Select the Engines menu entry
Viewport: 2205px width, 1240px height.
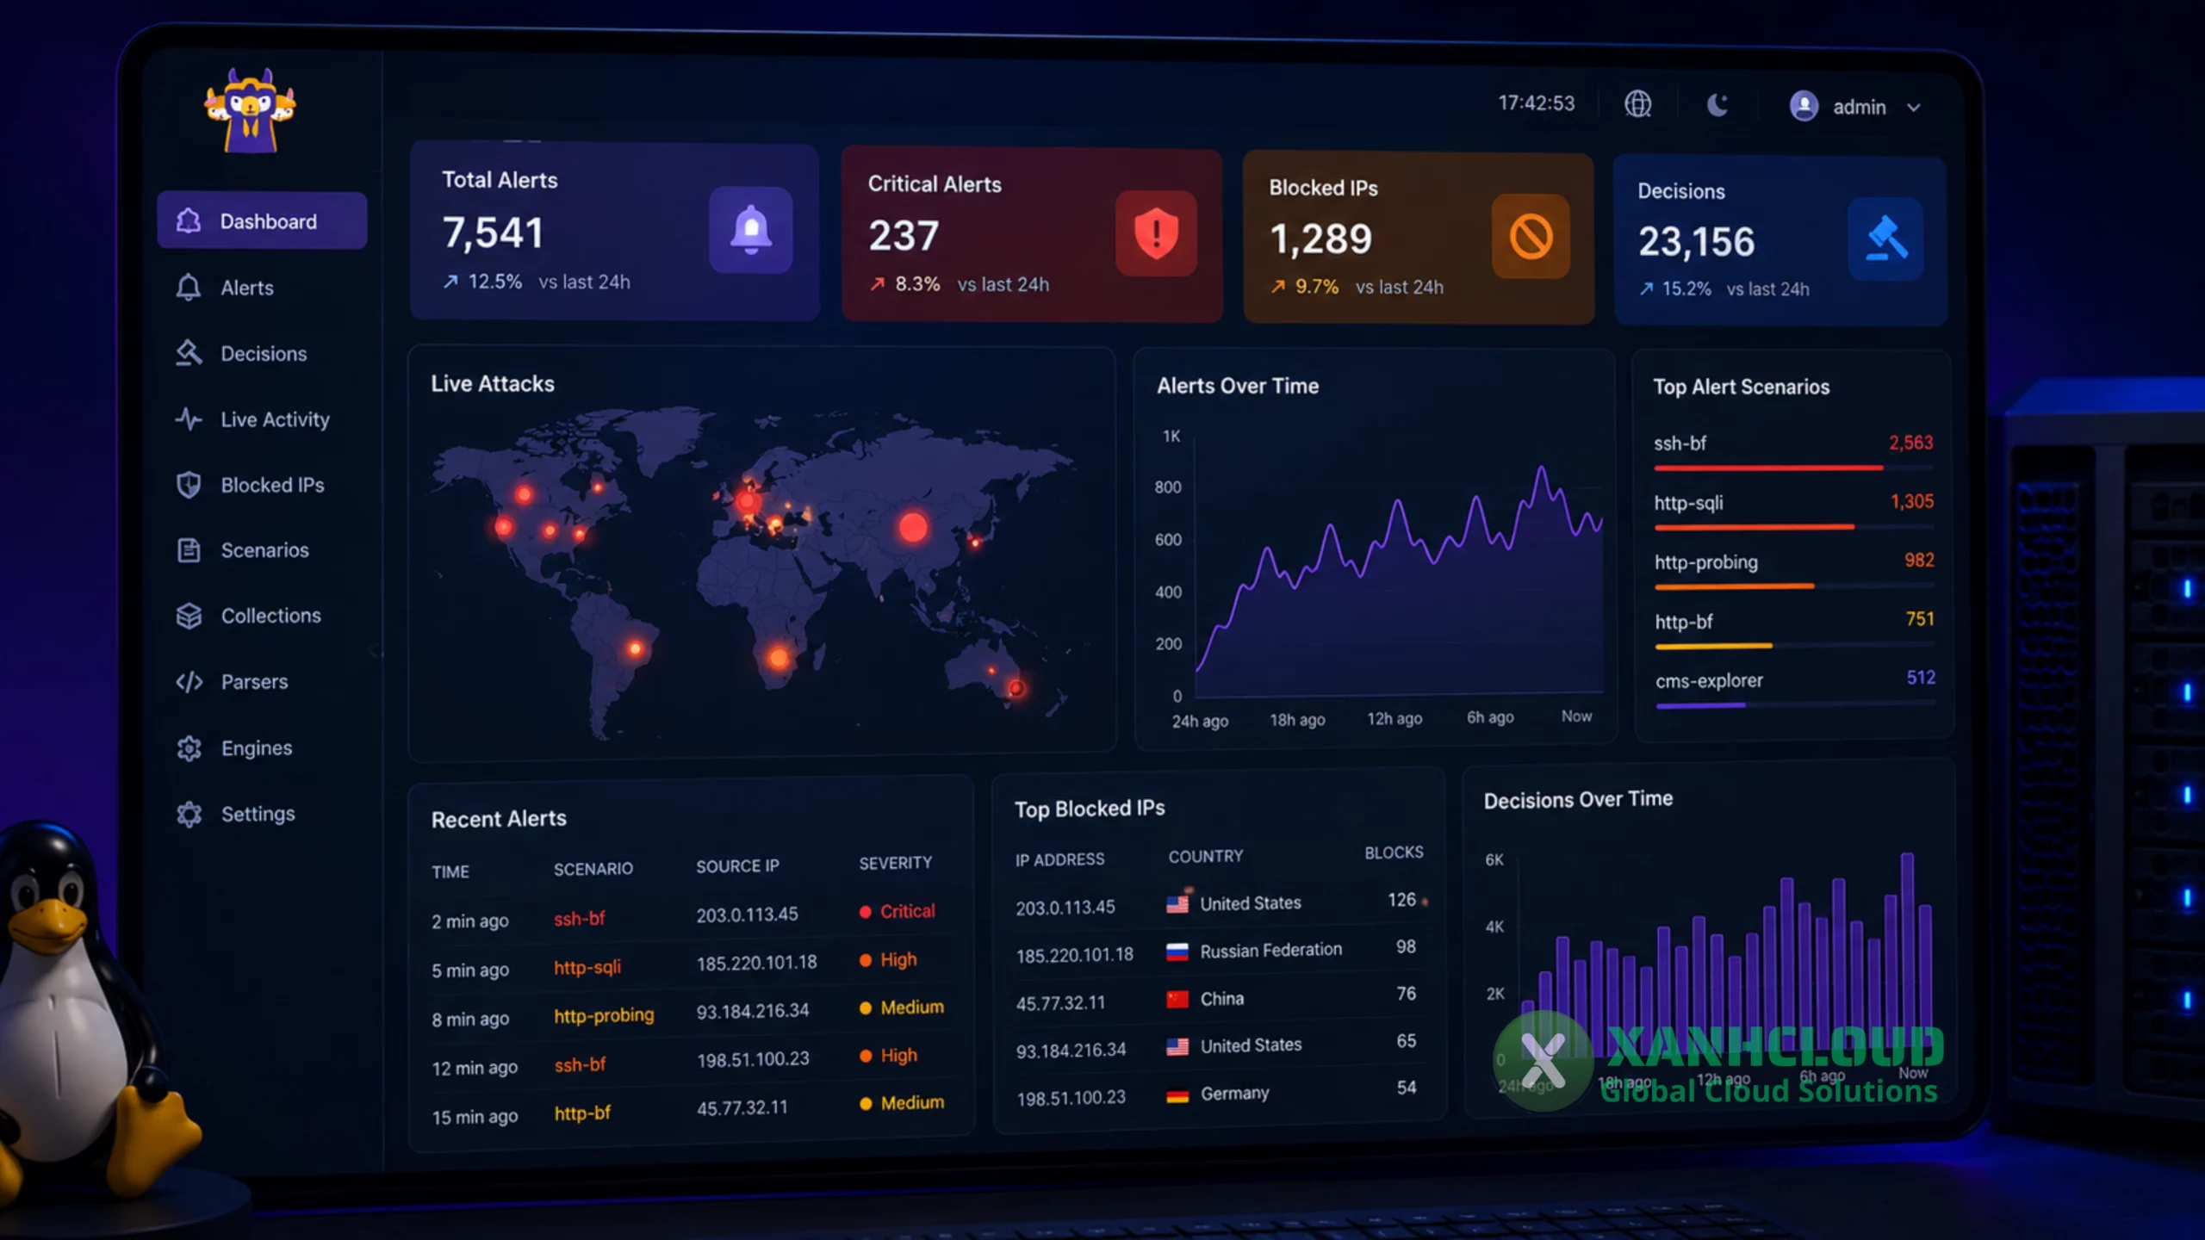click(x=257, y=748)
